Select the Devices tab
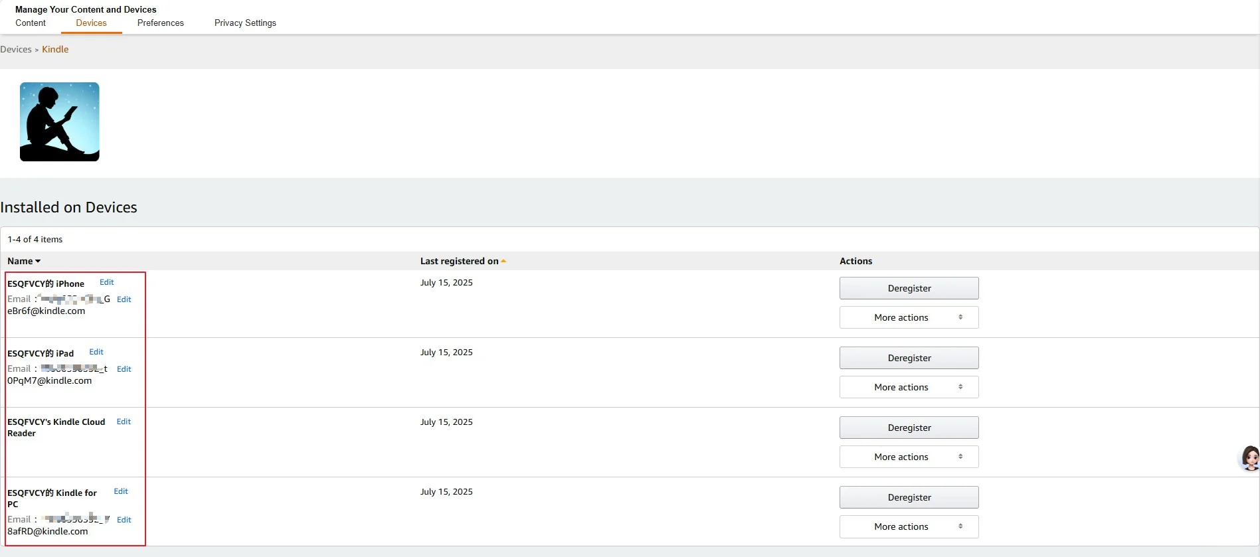Image resolution: width=1260 pixels, height=557 pixels. point(91,23)
